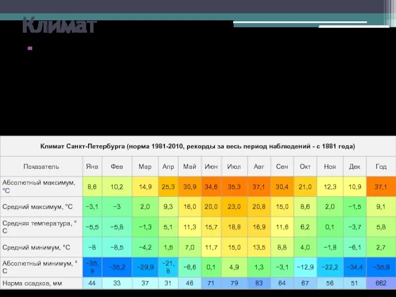This screenshot has width=396, height=297.
Task: Select the July average maximum "23,0"
Action: [234, 207]
